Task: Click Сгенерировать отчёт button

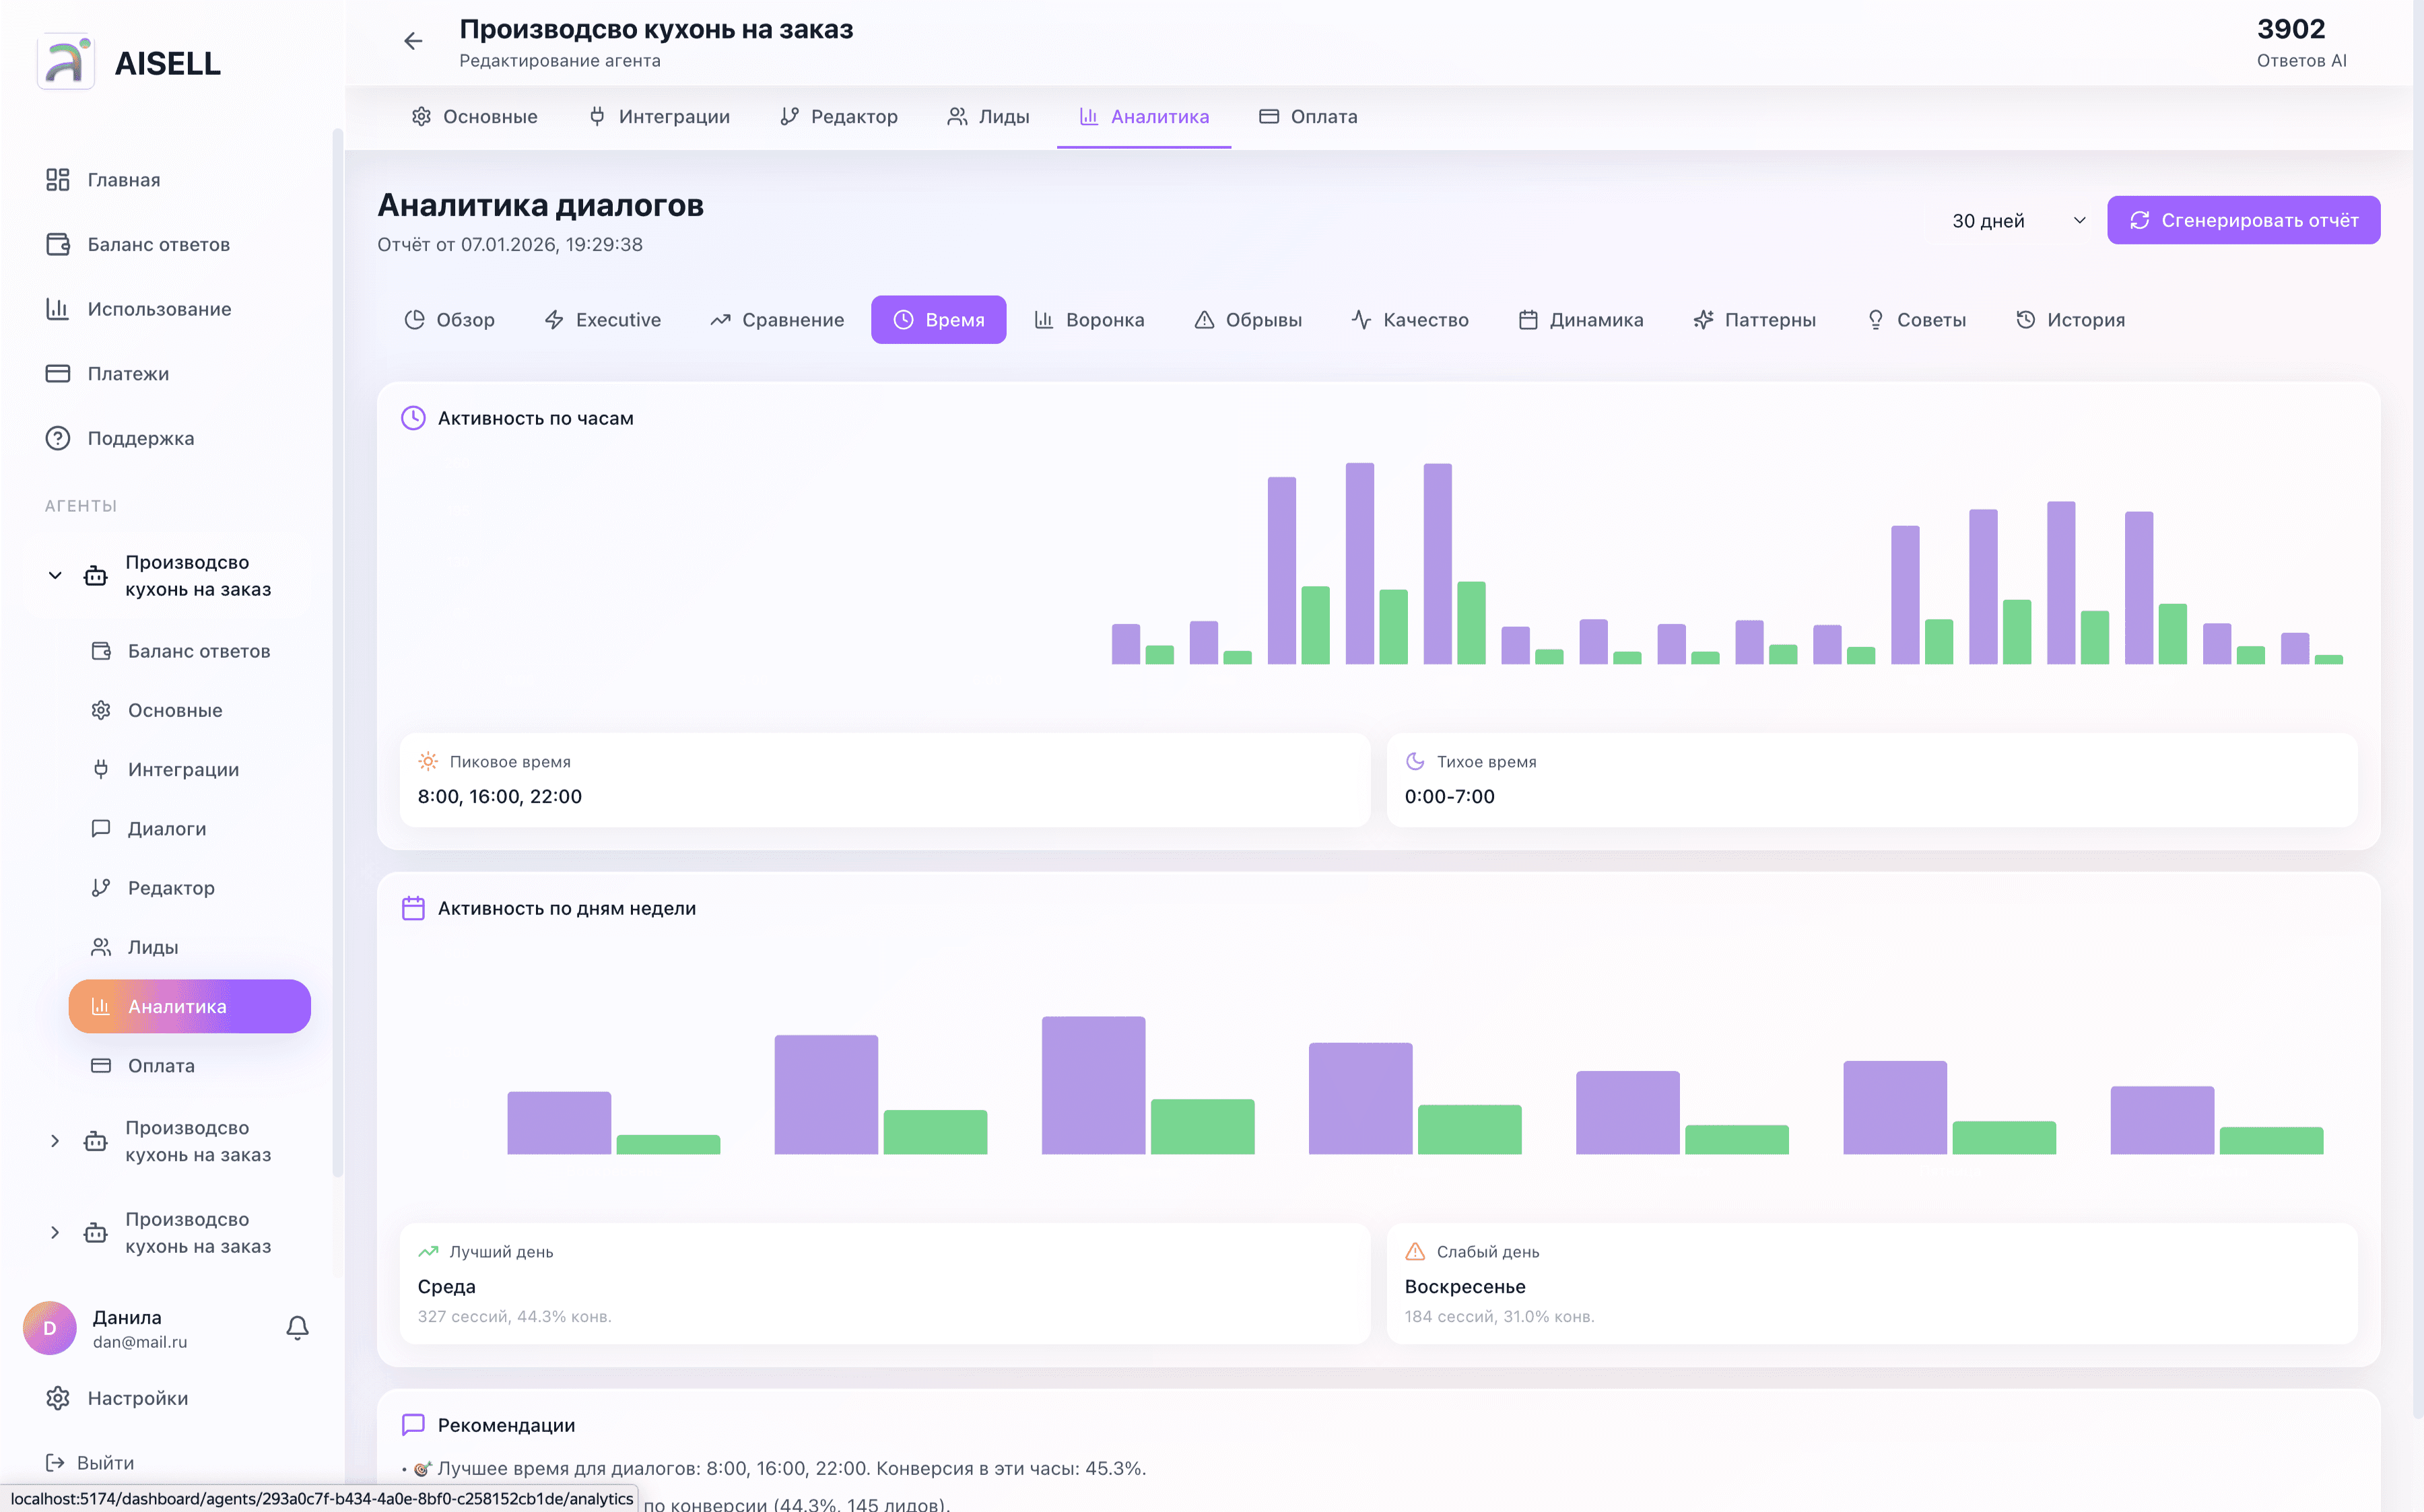Action: pos(2243,220)
